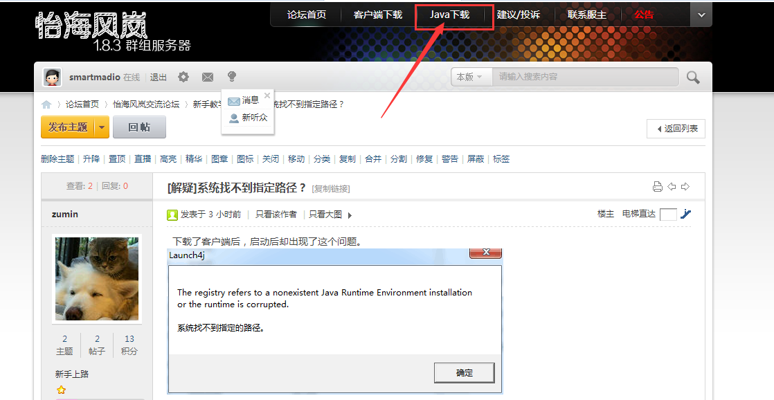The image size is (774, 400).
Task: Focus the forum search input field
Action: coord(585,77)
